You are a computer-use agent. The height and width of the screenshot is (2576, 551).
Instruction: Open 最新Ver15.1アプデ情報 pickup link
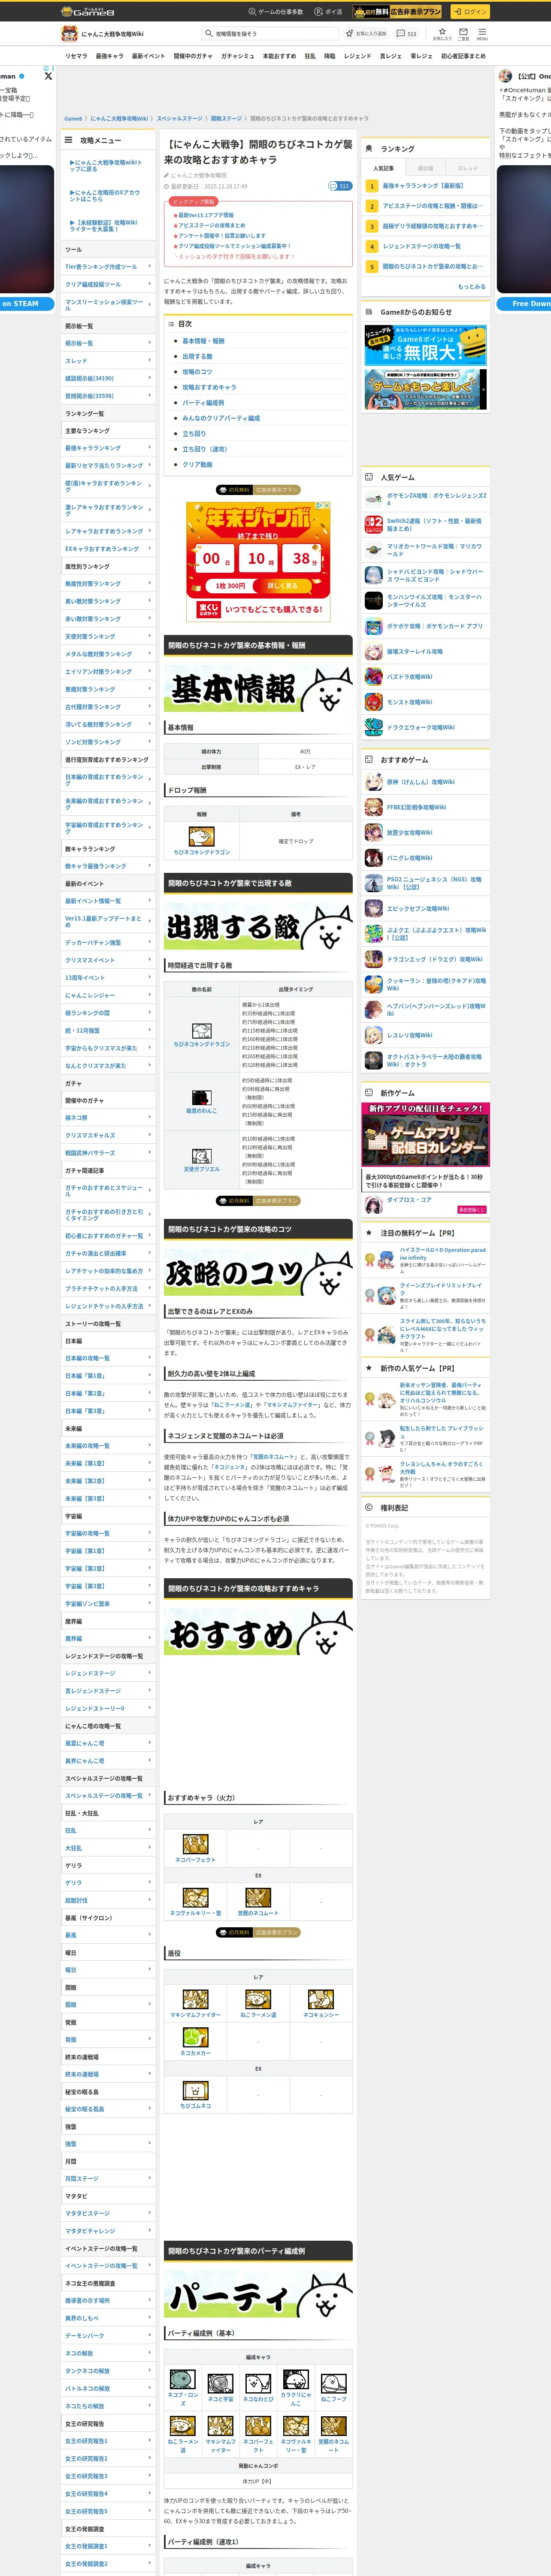click(206, 215)
